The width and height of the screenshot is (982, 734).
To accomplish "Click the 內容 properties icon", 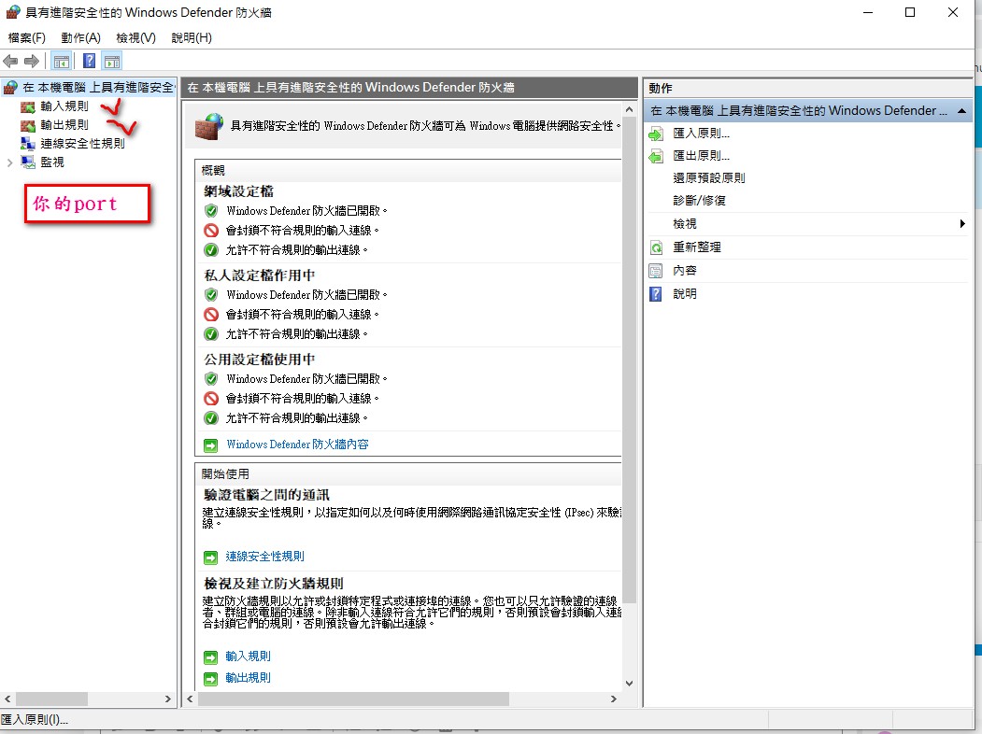I will click(x=656, y=271).
